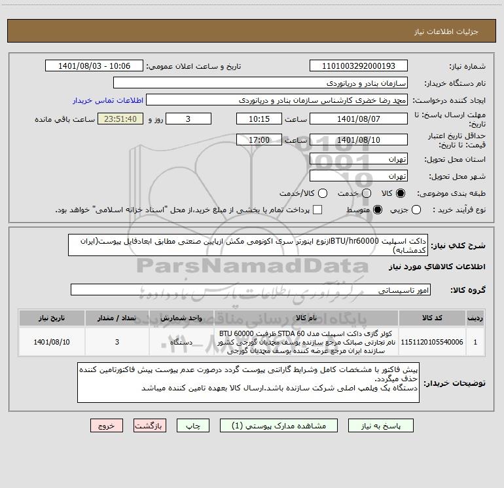Click the تعداد / مقدار column header
The width and height of the screenshot is (504, 488).
click(x=117, y=318)
